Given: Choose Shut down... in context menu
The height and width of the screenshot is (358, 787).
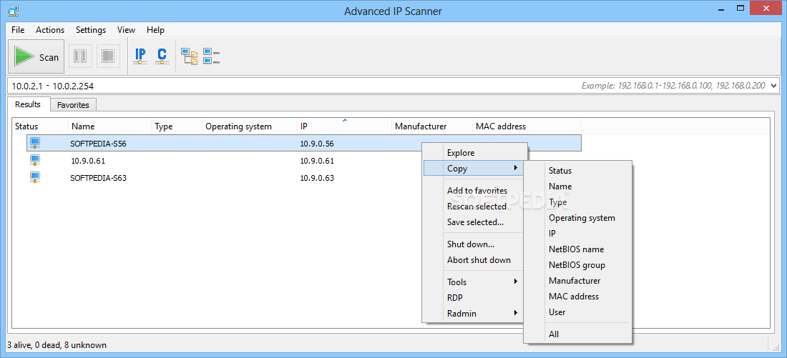Looking at the screenshot, I should pyautogui.click(x=474, y=244).
